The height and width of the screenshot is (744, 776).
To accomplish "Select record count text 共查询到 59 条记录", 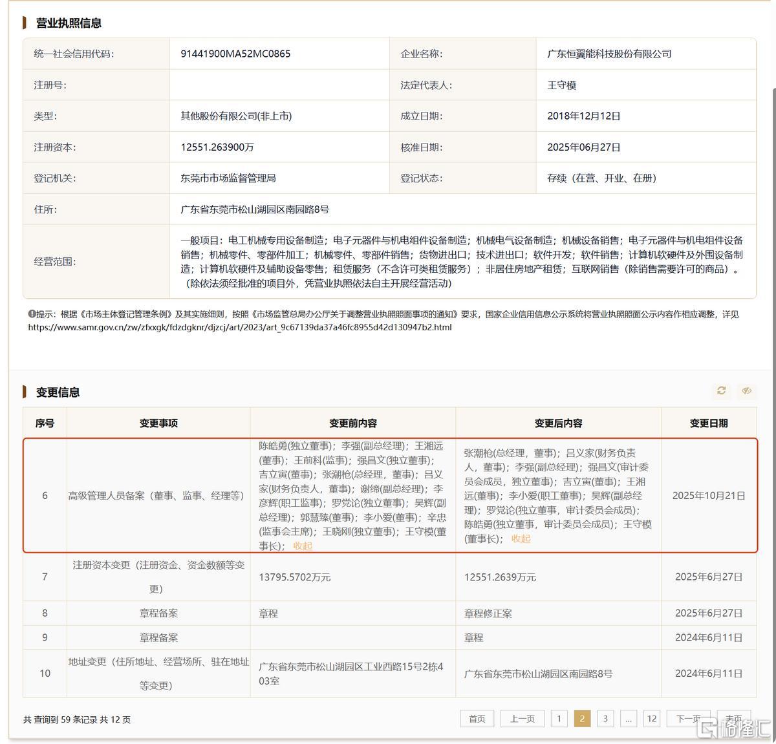I will 60,719.
